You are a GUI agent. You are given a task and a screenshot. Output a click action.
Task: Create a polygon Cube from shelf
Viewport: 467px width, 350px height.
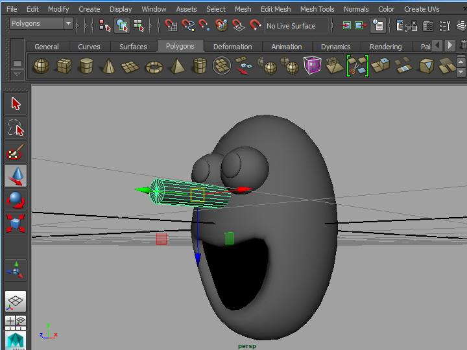(x=64, y=66)
